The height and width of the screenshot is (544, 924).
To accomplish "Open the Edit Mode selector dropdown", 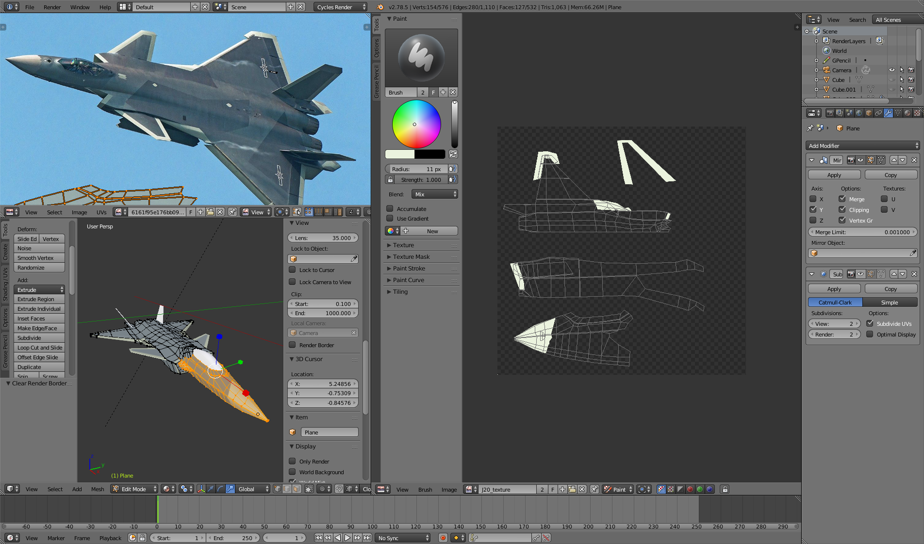I will [134, 489].
